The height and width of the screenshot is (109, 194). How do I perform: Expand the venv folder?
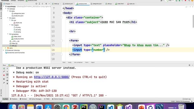point(5,48)
